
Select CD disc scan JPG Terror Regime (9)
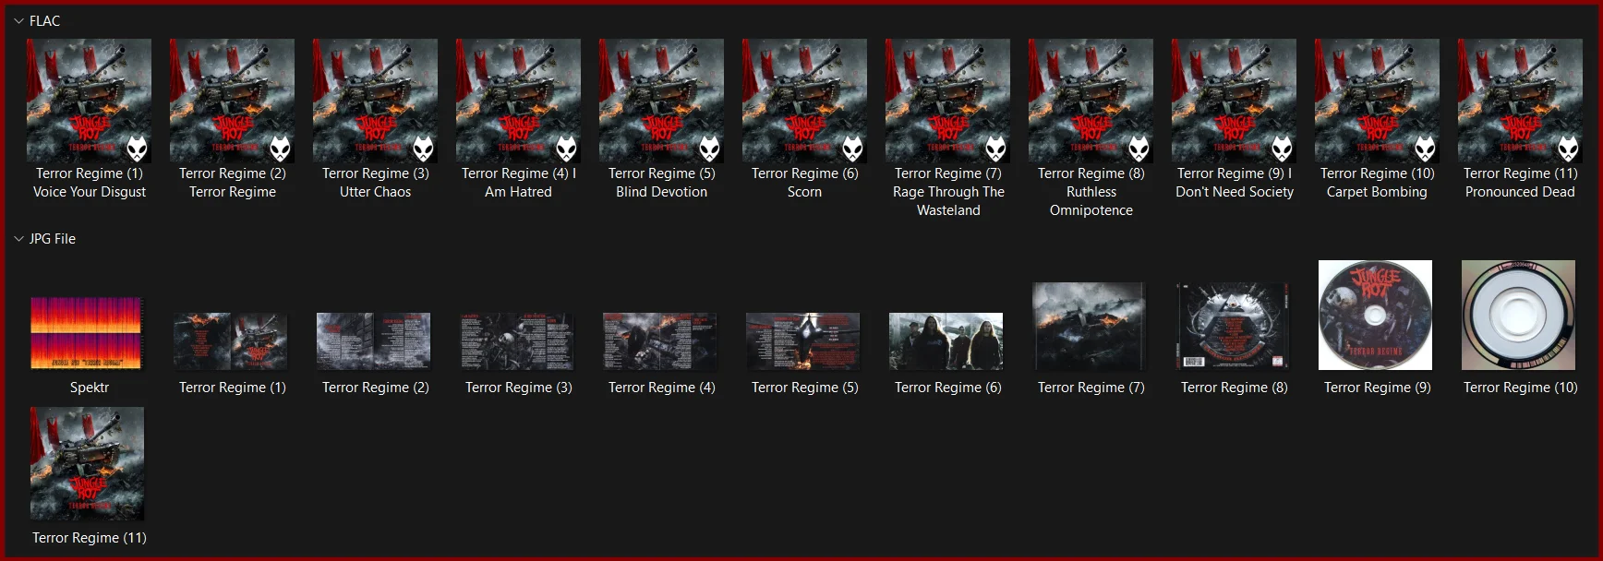click(x=1376, y=315)
